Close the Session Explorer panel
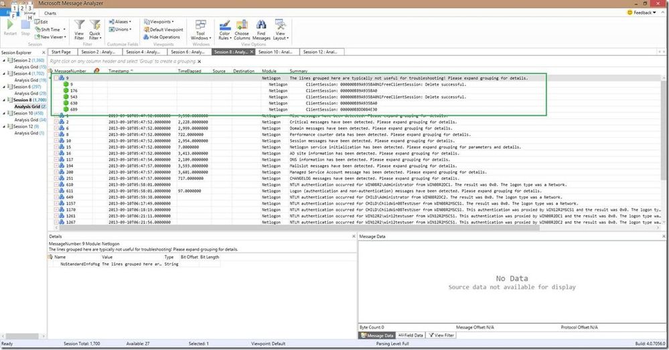The height and width of the screenshot is (350, 669). pos(44,53)
